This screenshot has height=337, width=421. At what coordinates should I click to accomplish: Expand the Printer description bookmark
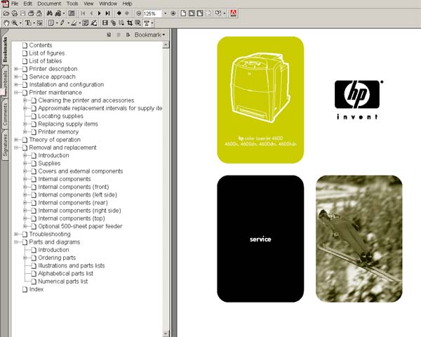click(16, 69)
